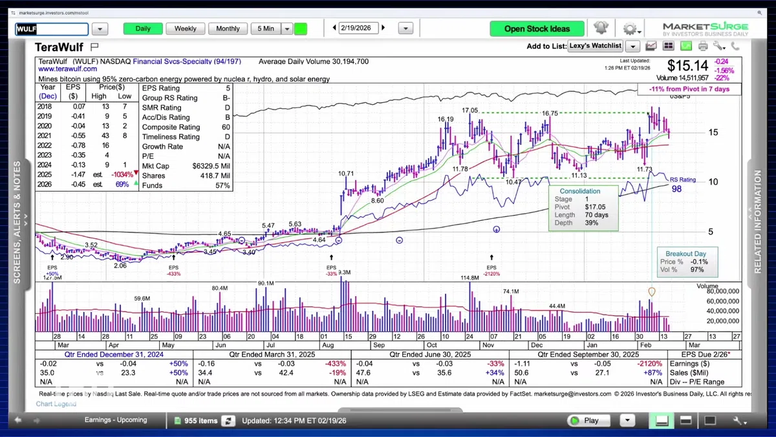Screen dimensions: 776x437
Task: Click the Breakout Day info box
Action: tap(687, 262)
